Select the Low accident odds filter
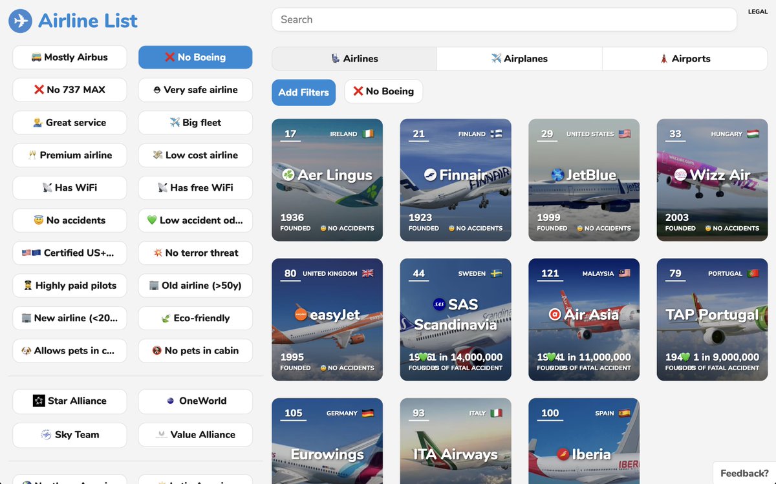This screenshot has height=484, width=776. 195,220
